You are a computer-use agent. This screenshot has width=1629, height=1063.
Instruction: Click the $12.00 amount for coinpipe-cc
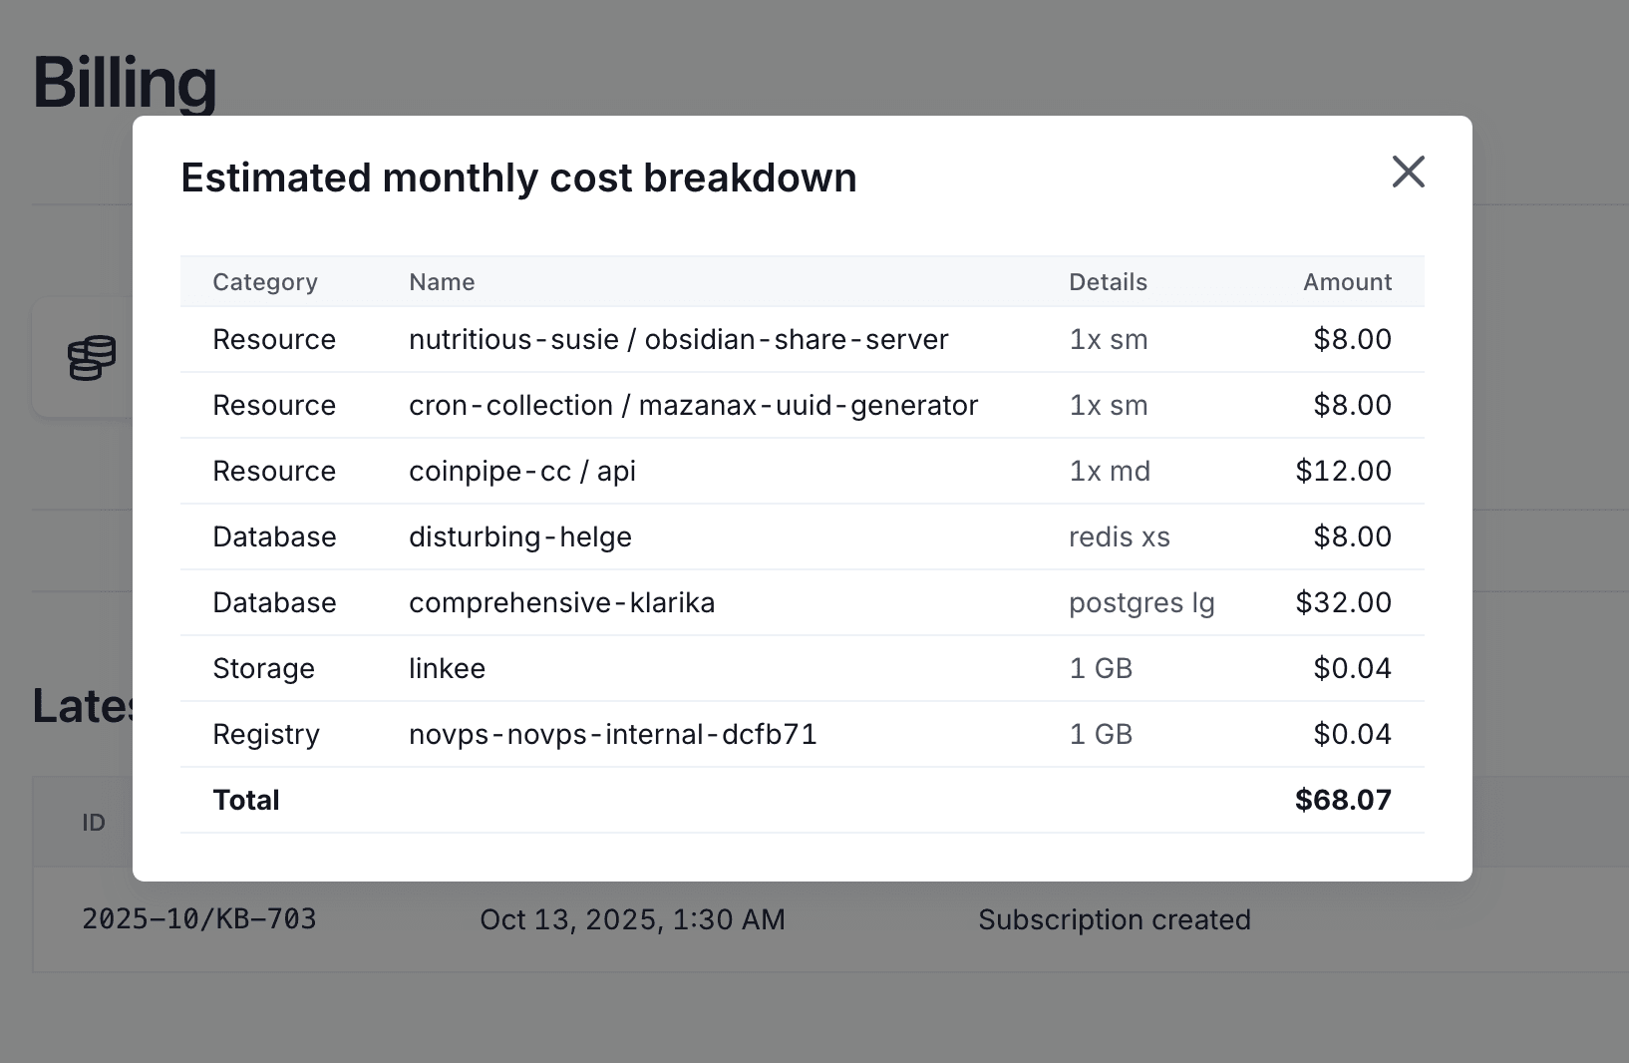tap(1342, 472)
